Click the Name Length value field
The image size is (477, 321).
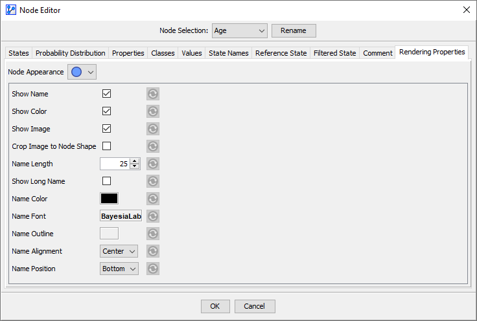(x=115, y=164)
